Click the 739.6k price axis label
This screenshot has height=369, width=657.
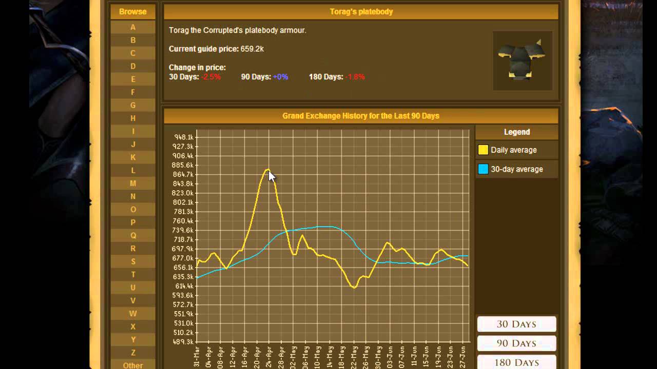pyautogui.click(x=184, y=230)
